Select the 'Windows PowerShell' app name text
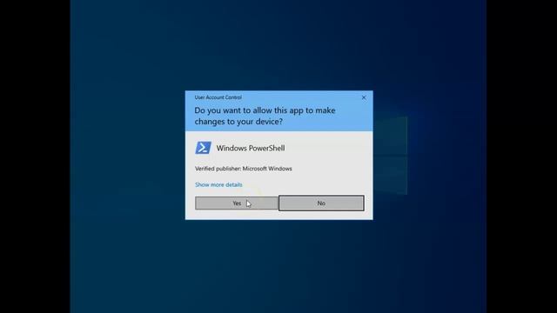Viewport: 557px width, 313px height. (251, 148)
